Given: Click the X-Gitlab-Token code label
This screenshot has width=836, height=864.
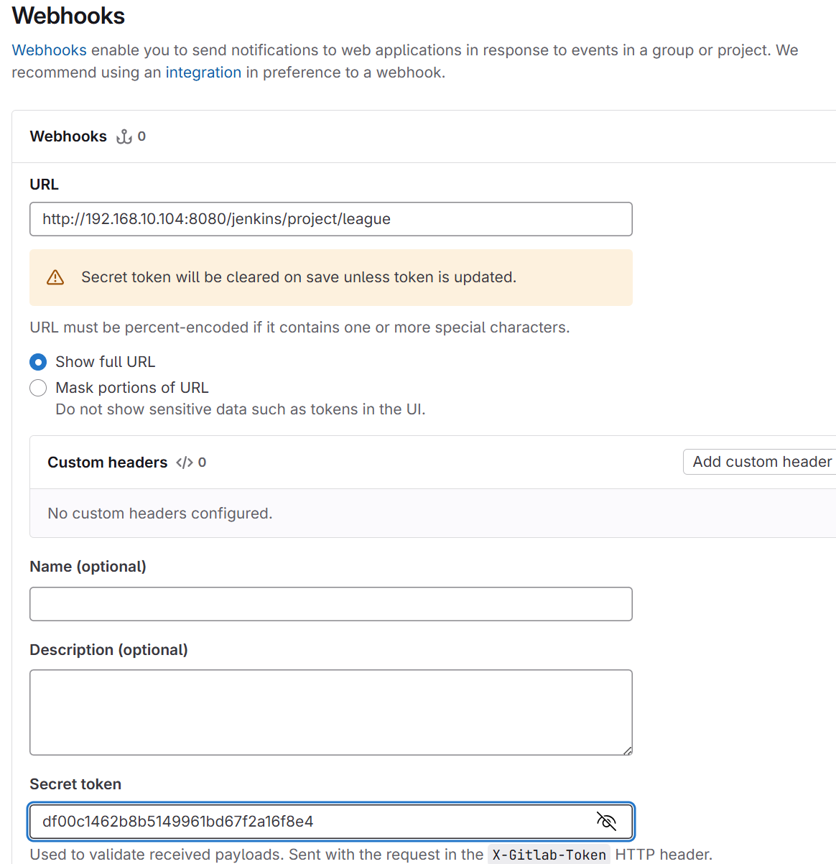Looking at the screenshot, I should [x=549, y=855].
